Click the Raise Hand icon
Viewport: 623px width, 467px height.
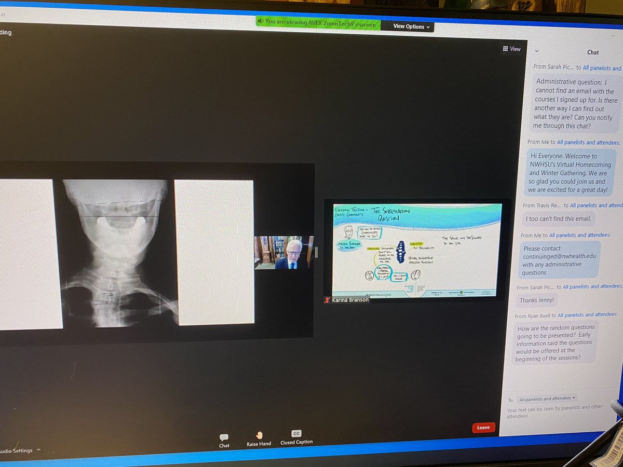pos(259,439)
